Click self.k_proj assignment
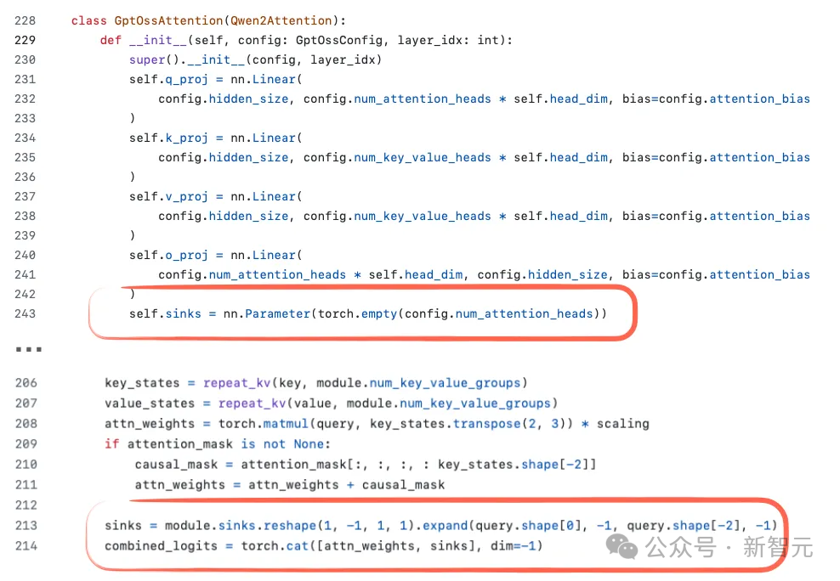Image resolution: width=840 pixels, height=581 pixels. coord(168,138)
